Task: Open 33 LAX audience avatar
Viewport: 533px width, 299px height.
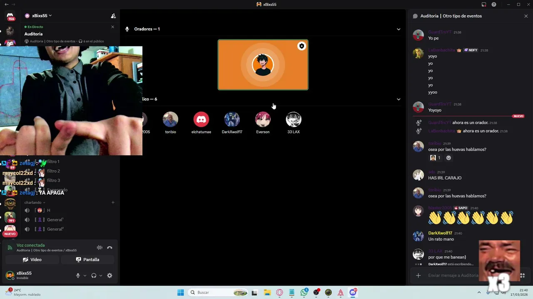Action: 294,120
